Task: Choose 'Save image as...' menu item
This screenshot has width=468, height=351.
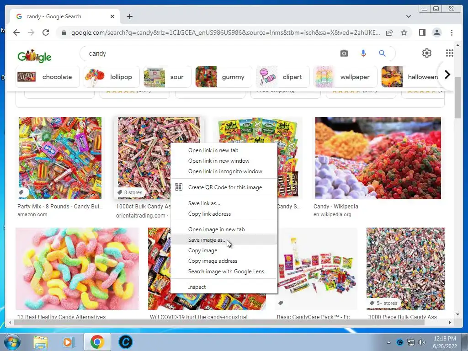Action: coord(224,239)
